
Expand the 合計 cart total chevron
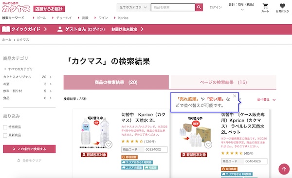[x=242, y=10]
